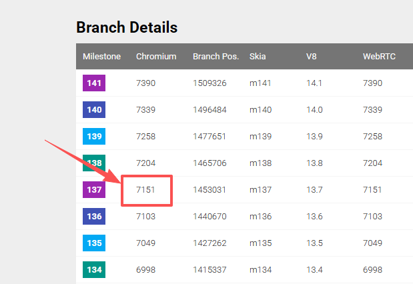The width and height of the screenshot is (413, 284).
Task: Click the WebRTC column header
Action: pyautogui.click(x=379, y=56)
